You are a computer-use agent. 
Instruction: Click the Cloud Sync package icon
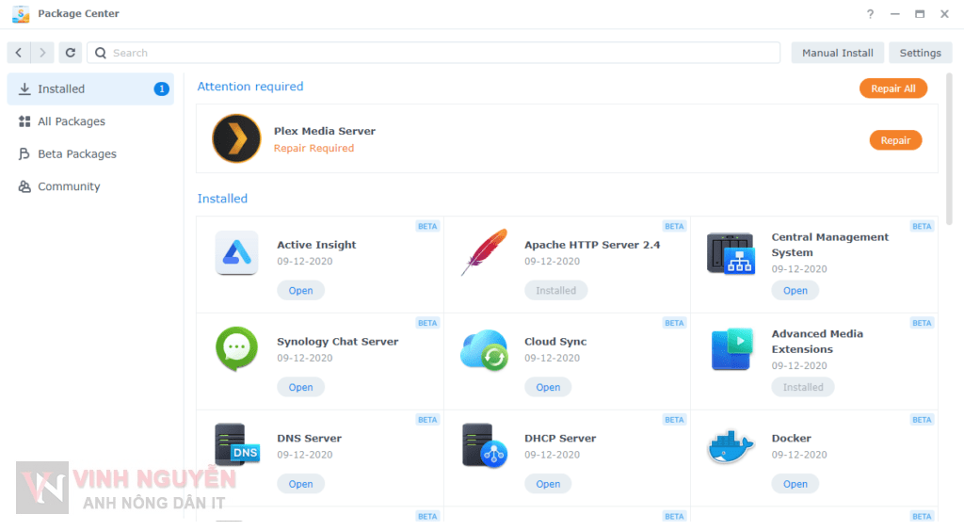pyautogui.click(x=484, y=350)
